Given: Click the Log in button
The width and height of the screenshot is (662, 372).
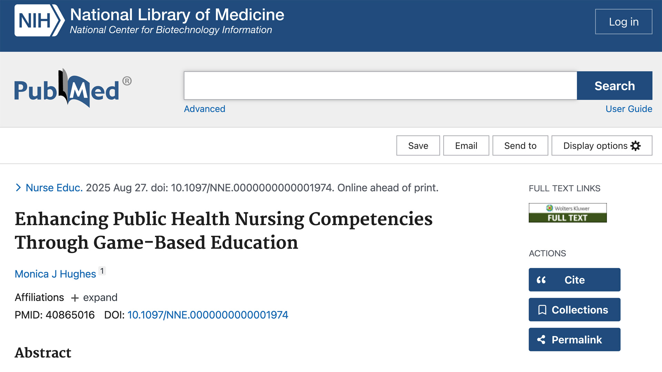Looking at the screenshot, I should (x=623, y=22).
